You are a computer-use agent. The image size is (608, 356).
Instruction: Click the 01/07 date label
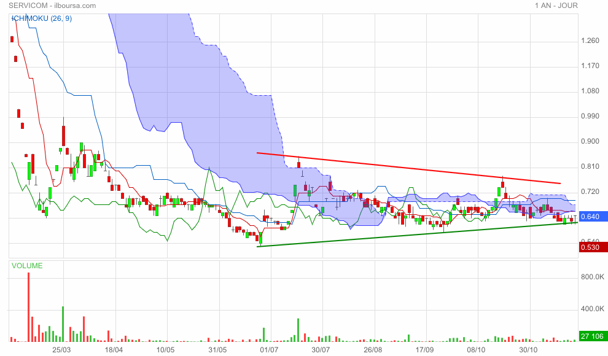[x=269, y=350]
